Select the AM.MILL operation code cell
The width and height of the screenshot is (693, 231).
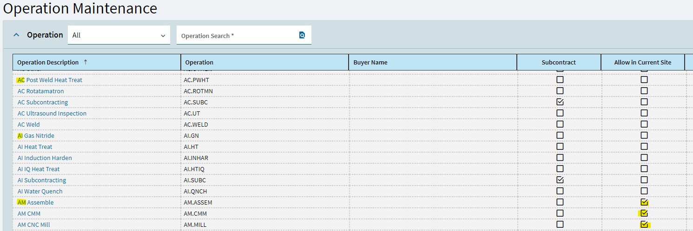pyautogui.click(x=265, y=225)
